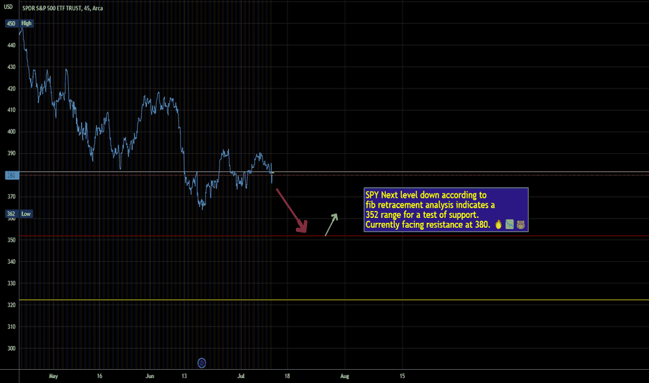Click the 390 price axis label
Image resolution: width=649 pixels, height=383 pixels.
click(11, 153)
